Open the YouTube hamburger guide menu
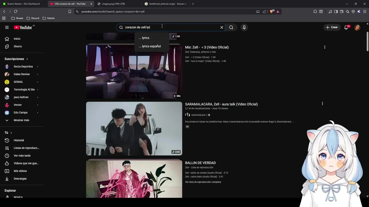 click(x=7, y=27)
